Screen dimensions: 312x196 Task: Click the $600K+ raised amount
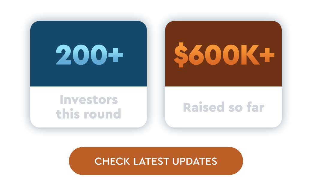[223, 55]
